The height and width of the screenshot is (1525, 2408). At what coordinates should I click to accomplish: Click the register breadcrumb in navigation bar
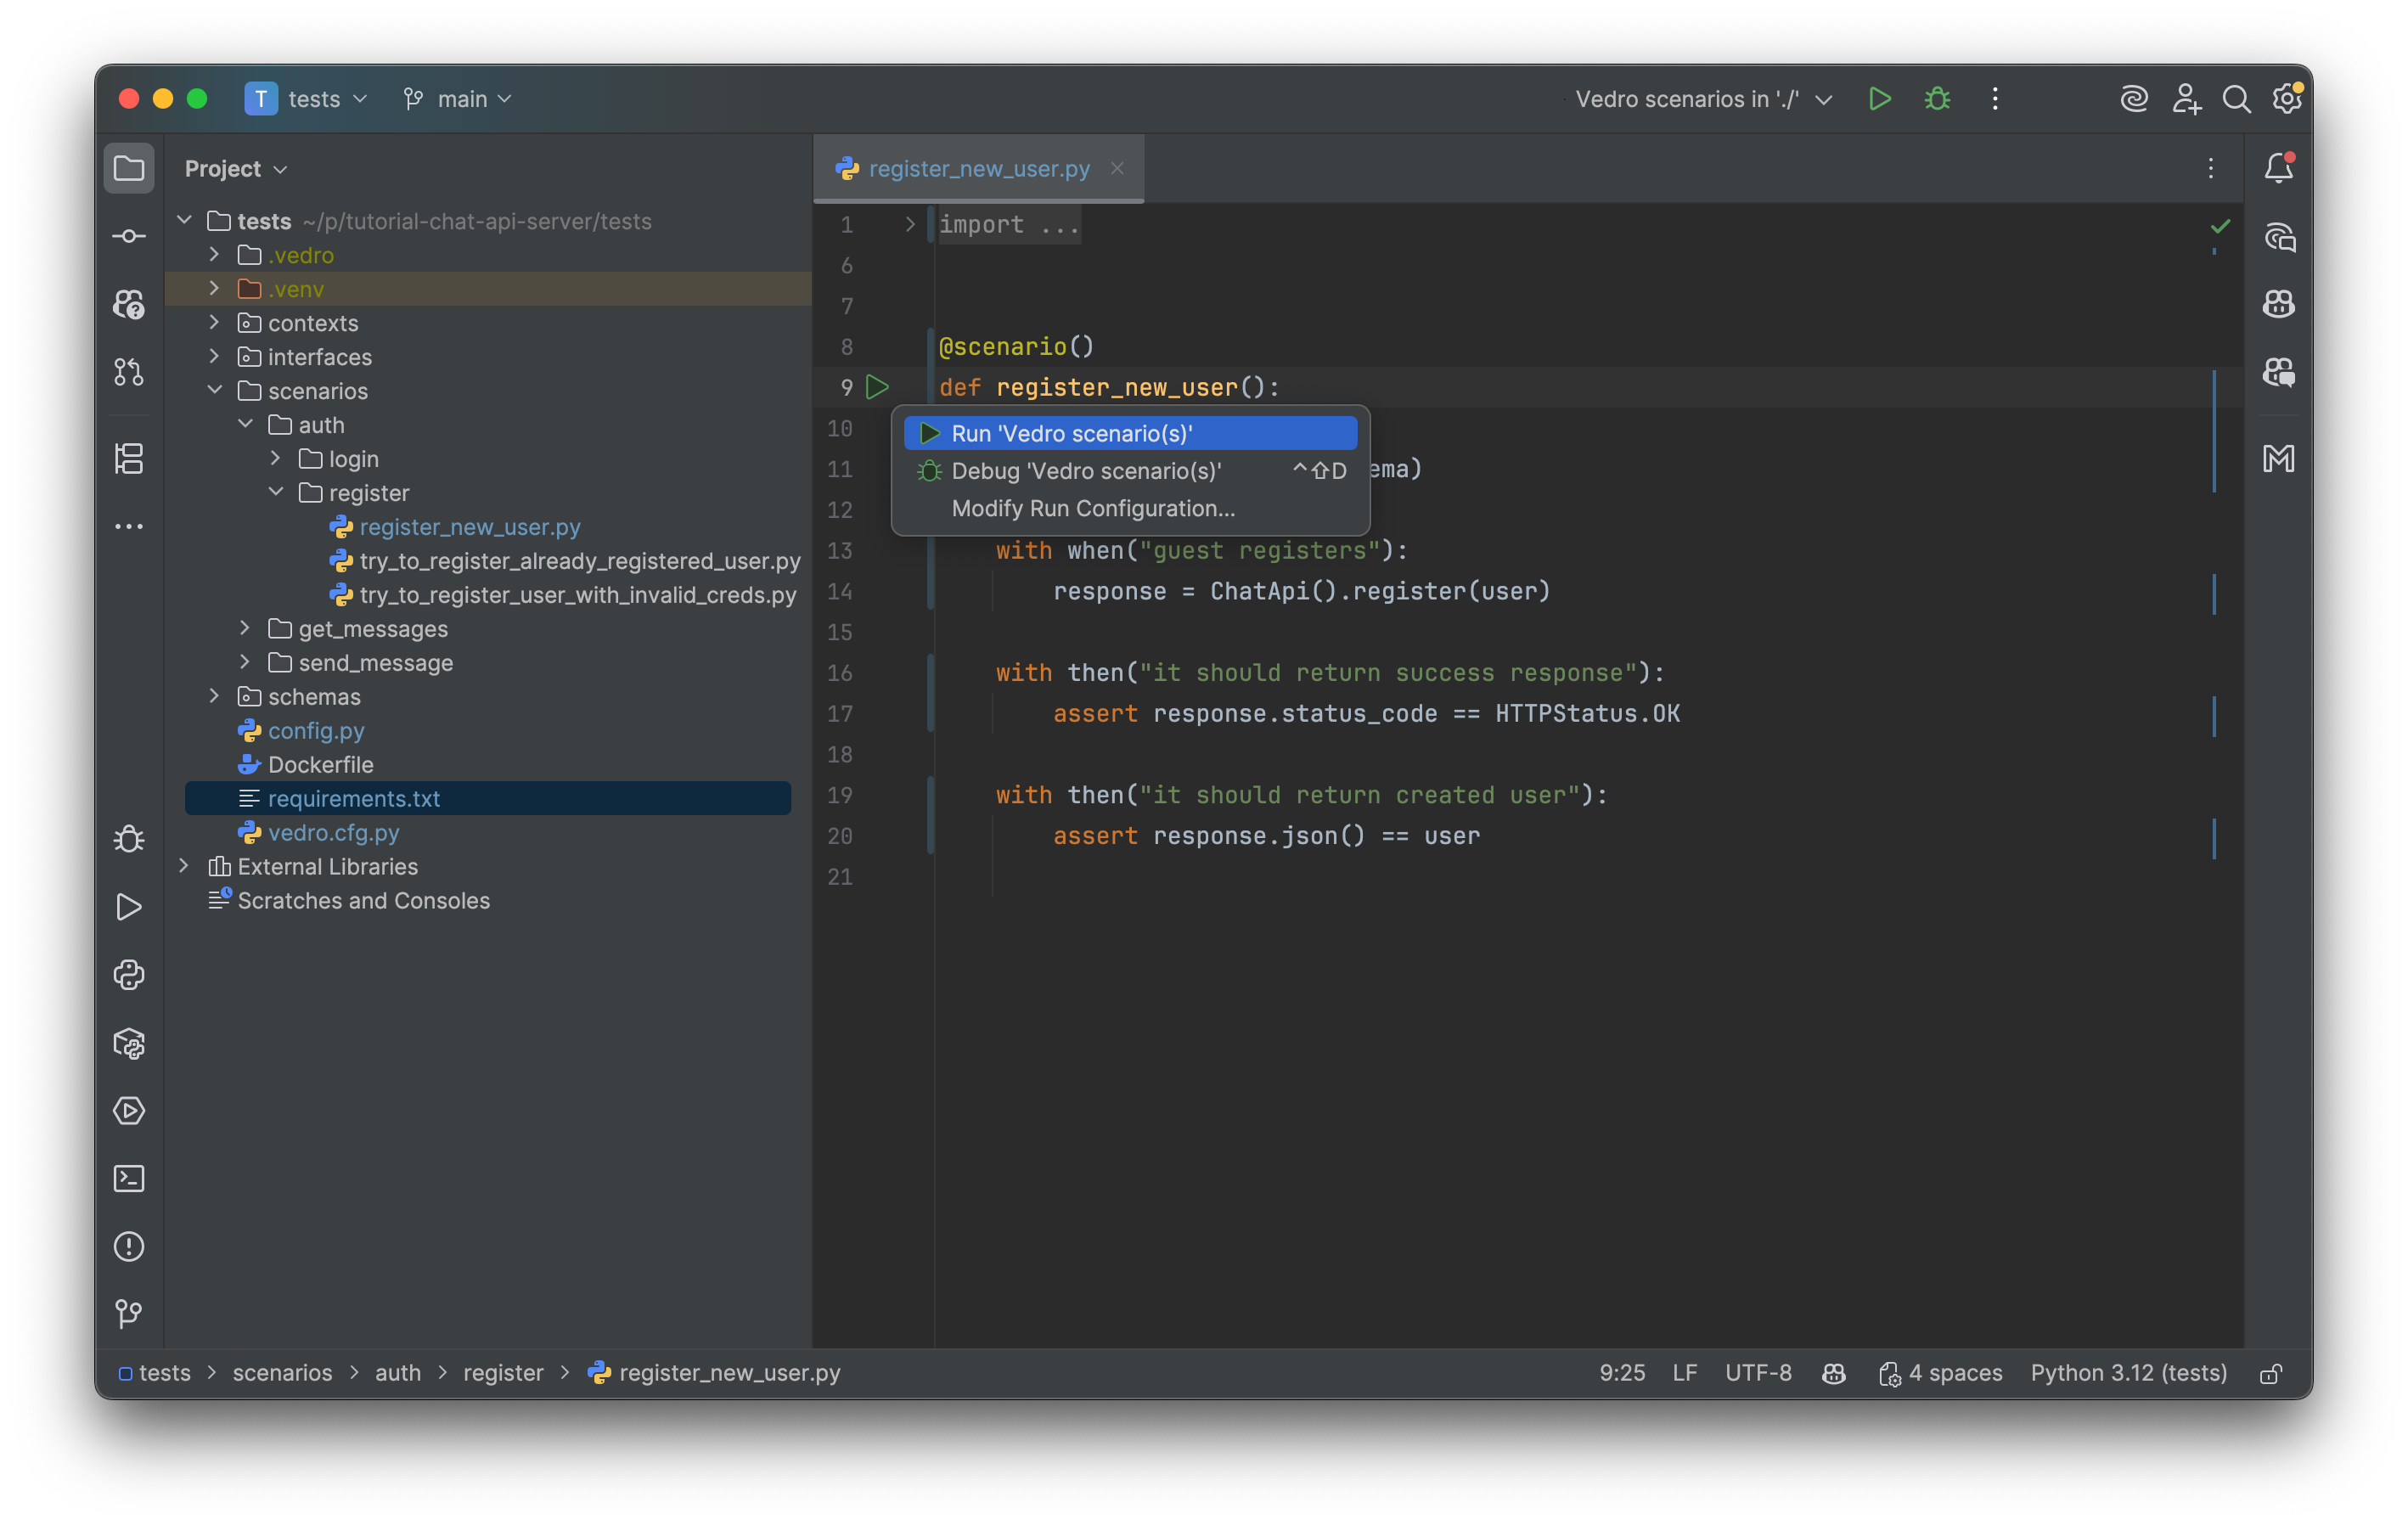503,1374
